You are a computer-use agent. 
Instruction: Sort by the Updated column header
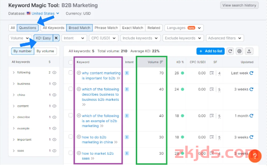tap(247, 62)
